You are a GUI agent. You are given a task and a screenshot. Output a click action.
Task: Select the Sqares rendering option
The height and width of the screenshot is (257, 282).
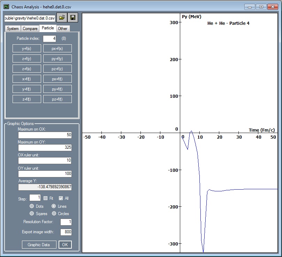[x=32, y=214]
